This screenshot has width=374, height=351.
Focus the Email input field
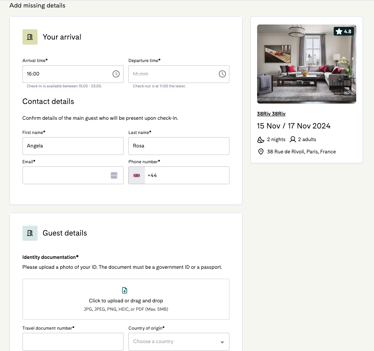73,175
